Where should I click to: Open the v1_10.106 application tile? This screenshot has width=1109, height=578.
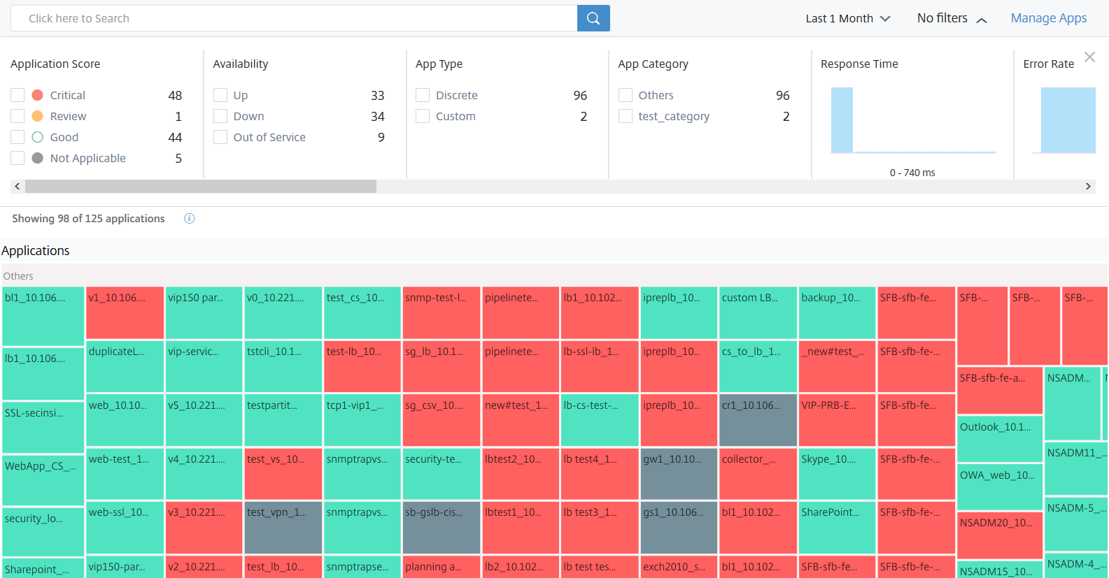click(125, 312)
